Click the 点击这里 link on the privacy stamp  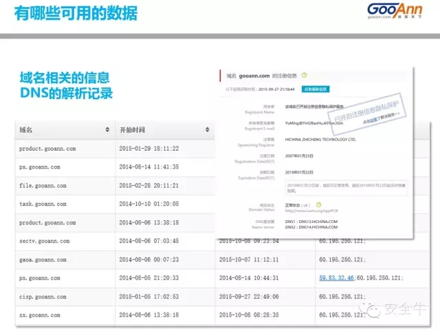point(373,120)
